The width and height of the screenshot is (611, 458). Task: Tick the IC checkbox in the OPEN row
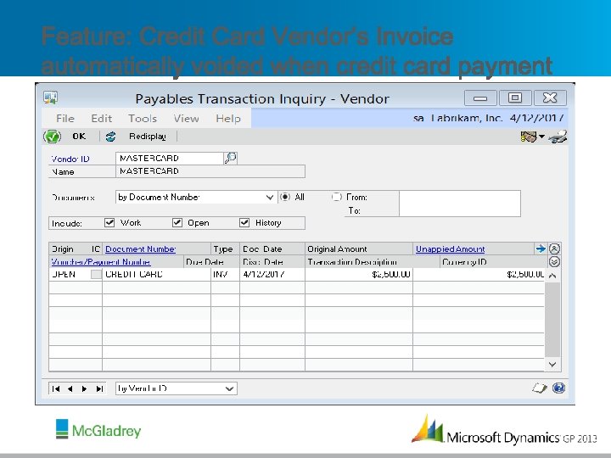96,274
